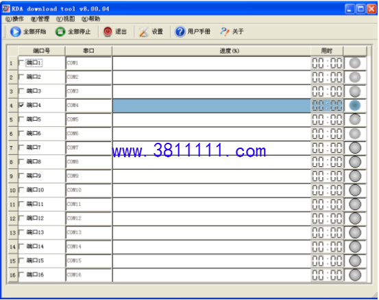Open the 操作 menu
The width and height of the screenshot is (379, 300).
pos(15,19)
